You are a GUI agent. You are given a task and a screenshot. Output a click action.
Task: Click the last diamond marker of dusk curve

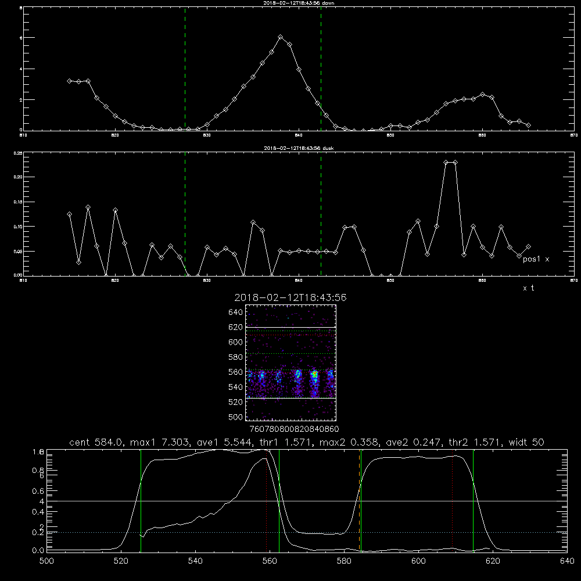[x=528, y=246]
